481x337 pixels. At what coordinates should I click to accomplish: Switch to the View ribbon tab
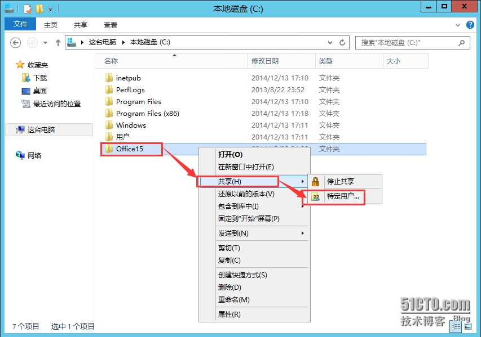[111, 25]
